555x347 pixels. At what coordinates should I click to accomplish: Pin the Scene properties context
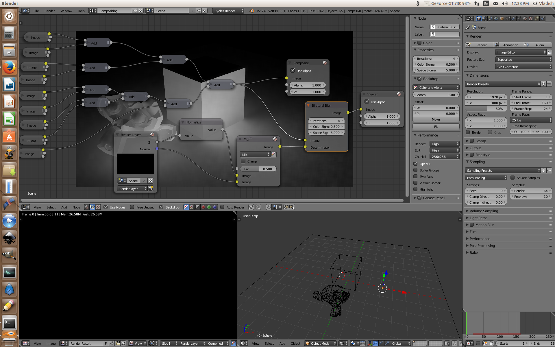468,27
